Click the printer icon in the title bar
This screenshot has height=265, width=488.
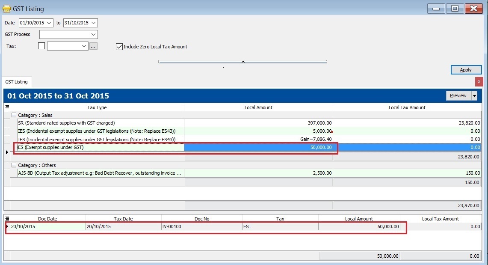(x=7, y=8)
